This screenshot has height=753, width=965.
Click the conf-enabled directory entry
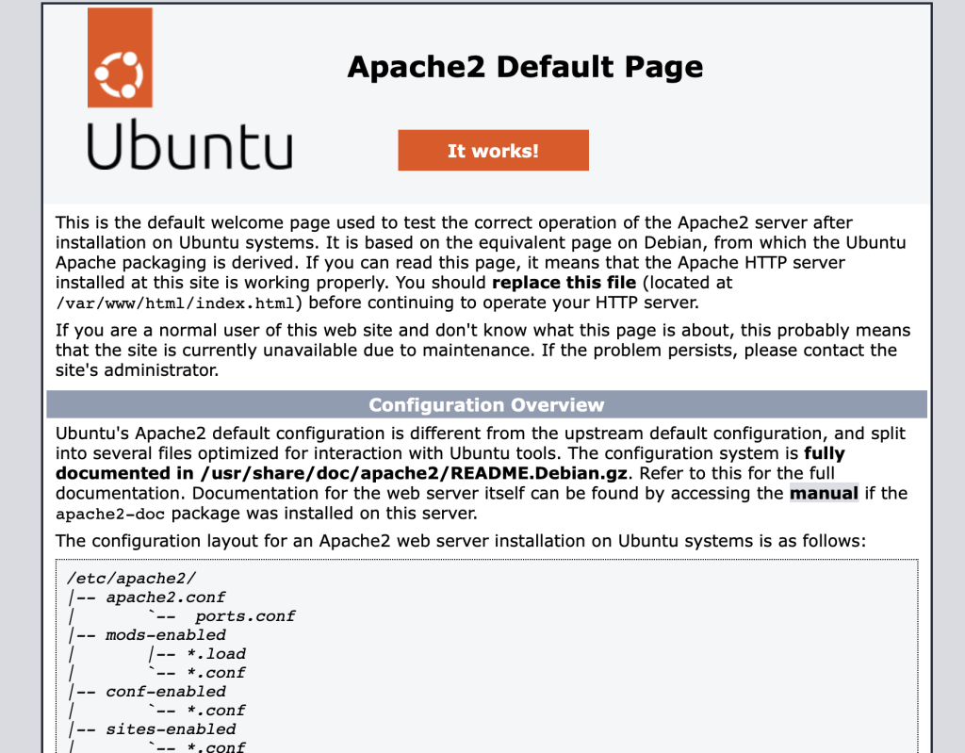pyautogui.click(x=165, y=692)
